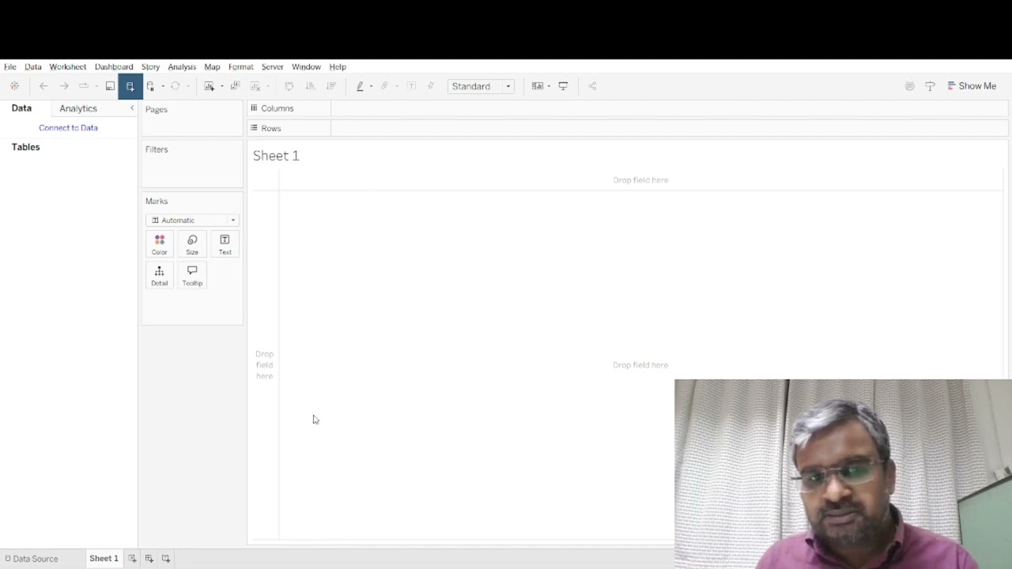Click the Tooltip marks card button
1012x569 pixels.
[x=192, y=275]
